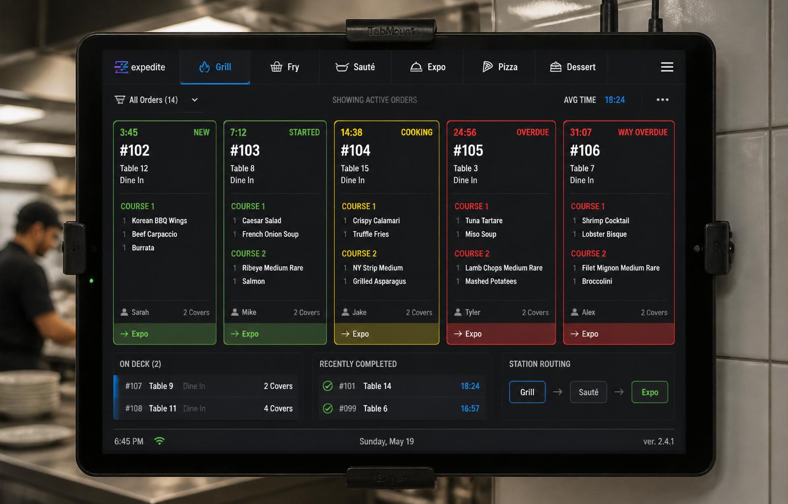Viewport: 788px width, 504px height.
Task: Click the French Onion Soup item
Action: point(270,234)
